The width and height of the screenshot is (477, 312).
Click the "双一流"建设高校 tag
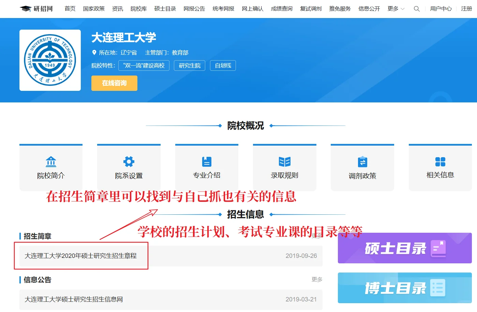coord(144,65)
